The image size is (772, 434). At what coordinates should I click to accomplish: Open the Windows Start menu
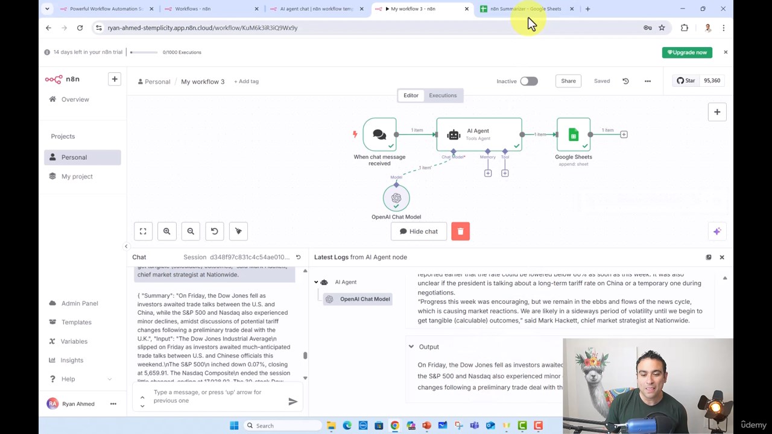coord(234,426)
